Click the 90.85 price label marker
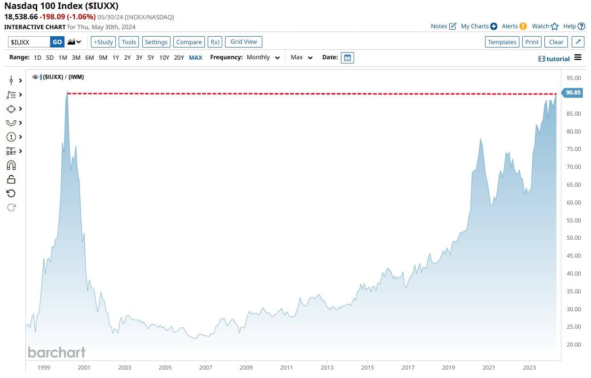Viewport: 591px width, 378px height. [572, 93]
